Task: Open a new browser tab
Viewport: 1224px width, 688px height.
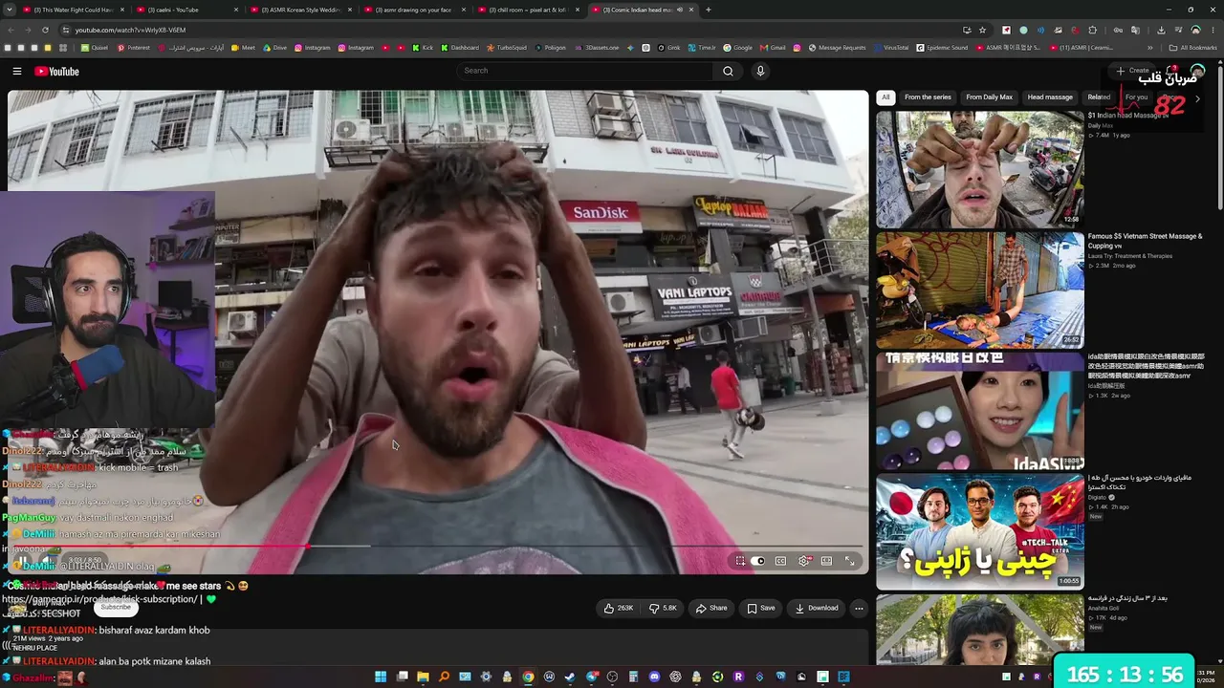Action: 708,10
